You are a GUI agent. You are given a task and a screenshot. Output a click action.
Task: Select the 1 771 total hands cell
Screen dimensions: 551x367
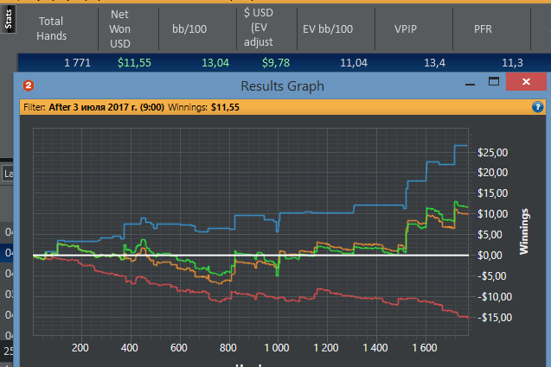point(77,63)
